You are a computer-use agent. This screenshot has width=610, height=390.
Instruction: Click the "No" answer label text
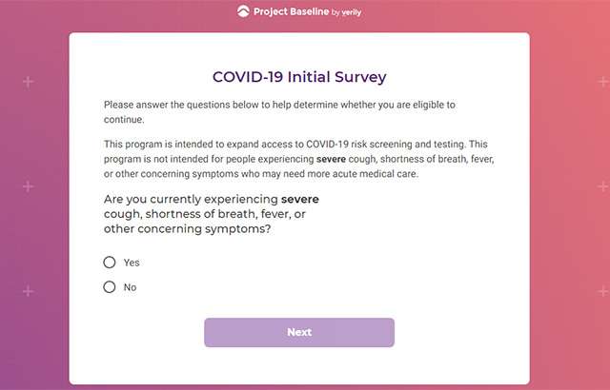coord(130,286)
